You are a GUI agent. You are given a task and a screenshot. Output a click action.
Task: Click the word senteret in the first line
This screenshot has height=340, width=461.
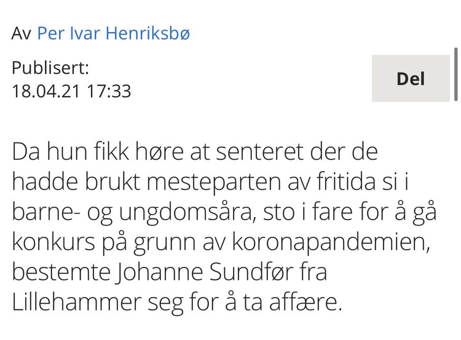click(x=259, y=152)
